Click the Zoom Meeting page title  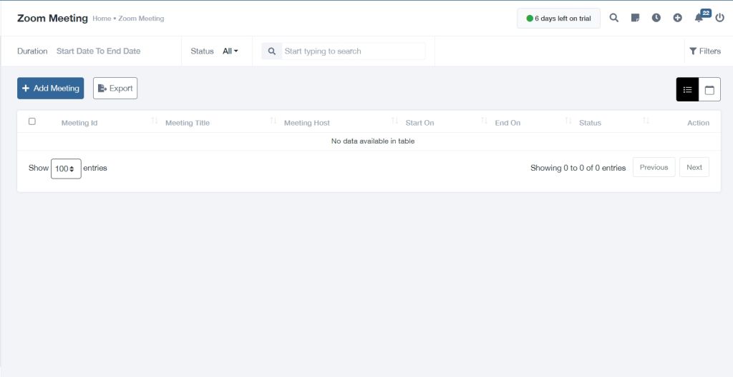[52, 18]
